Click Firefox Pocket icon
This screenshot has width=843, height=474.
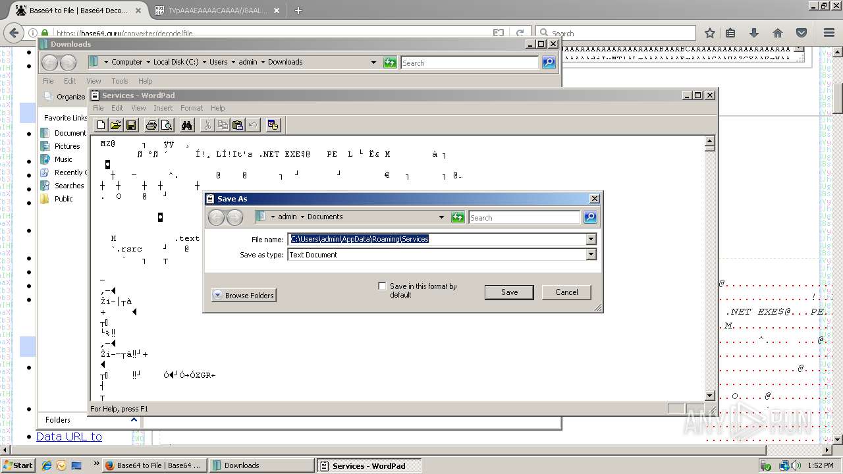[x=802, y=32]
